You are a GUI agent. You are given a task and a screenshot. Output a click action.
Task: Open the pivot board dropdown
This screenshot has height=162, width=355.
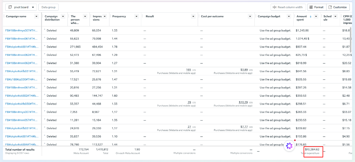(x=33, y=7)
